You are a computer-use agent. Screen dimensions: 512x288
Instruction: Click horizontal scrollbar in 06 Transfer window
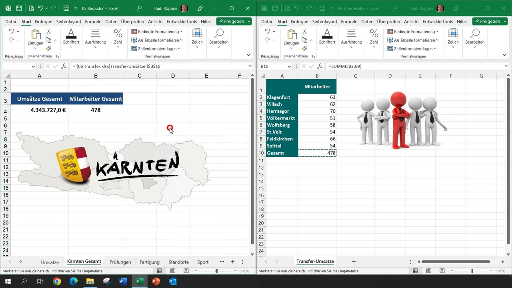pos(456,262)
